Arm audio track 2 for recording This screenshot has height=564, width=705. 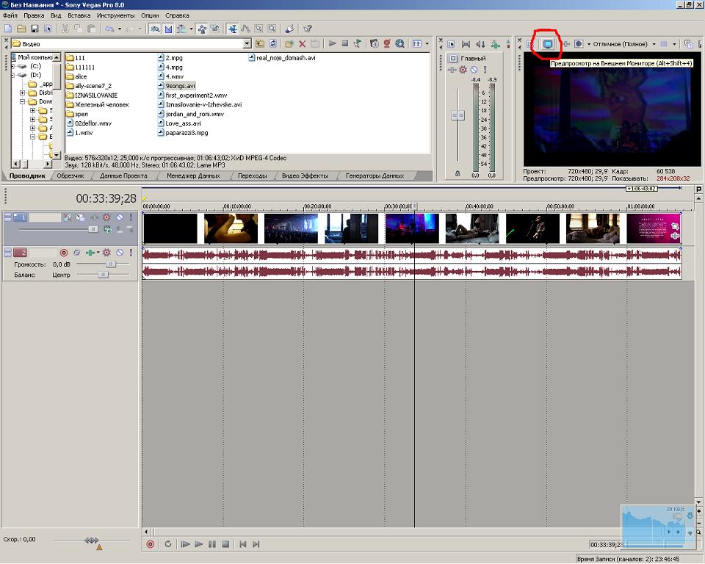[64, 253]
